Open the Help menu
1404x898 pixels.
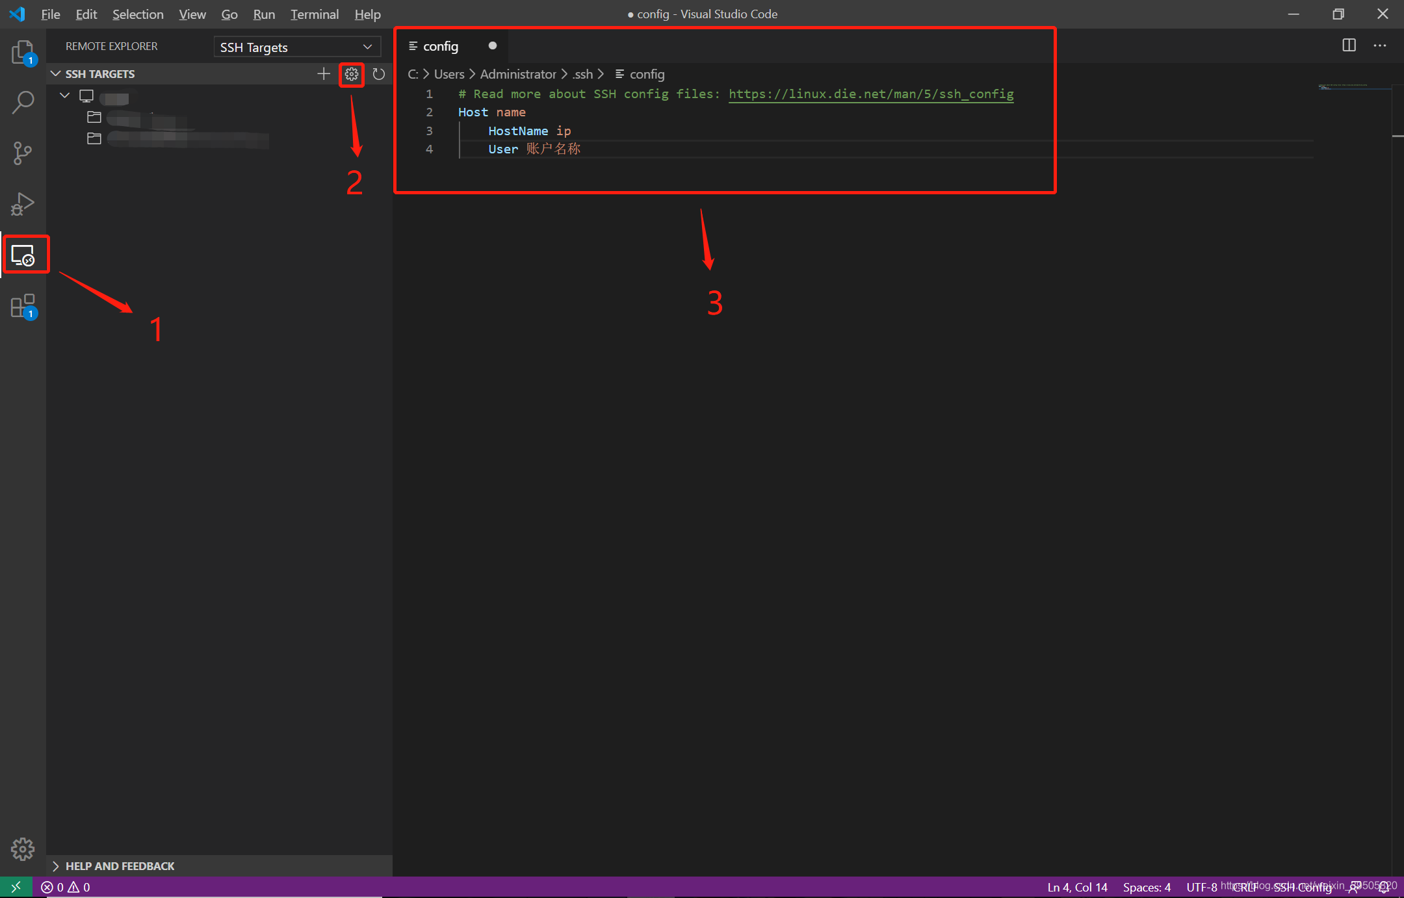click(367, 14)
